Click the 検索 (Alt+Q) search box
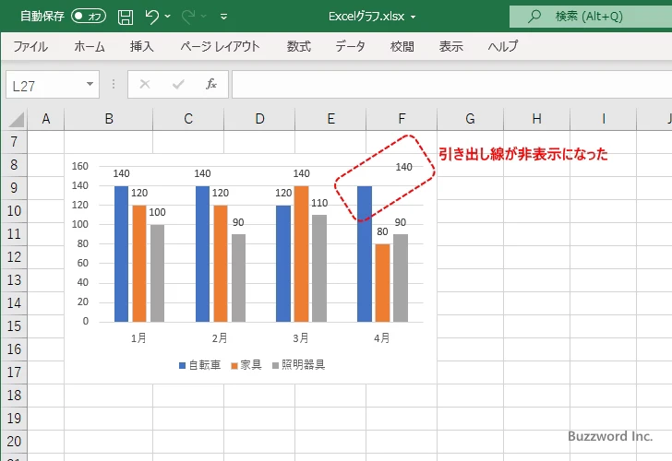 tap(591, 17)
